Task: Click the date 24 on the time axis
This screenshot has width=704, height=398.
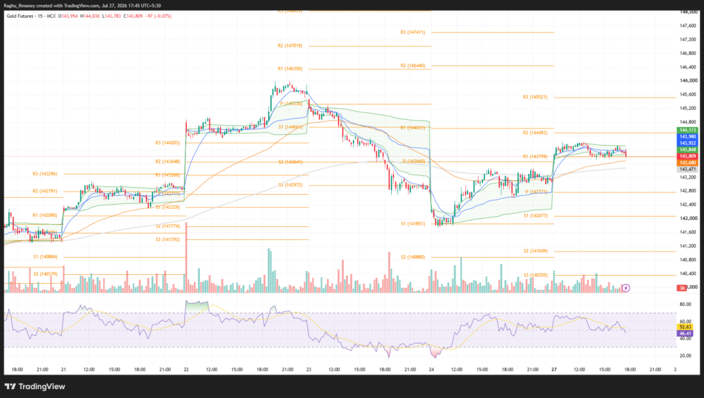Action: coord(431,370)
